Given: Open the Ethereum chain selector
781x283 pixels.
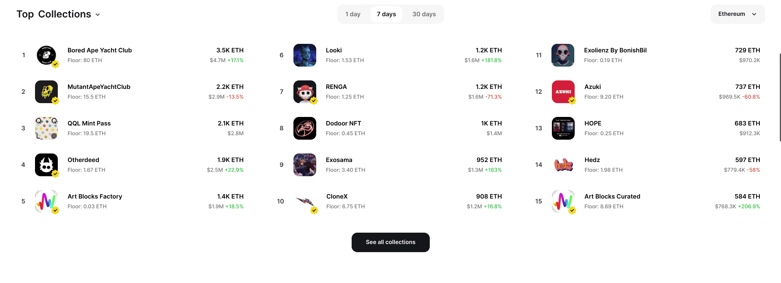Looking at the screenshot, I should click(x=737, y=14).
